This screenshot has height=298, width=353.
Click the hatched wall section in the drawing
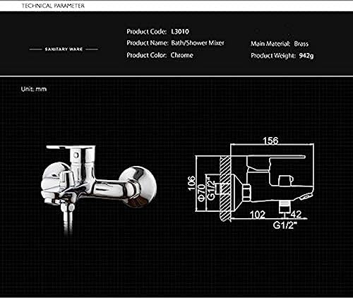tap(225, 189)
